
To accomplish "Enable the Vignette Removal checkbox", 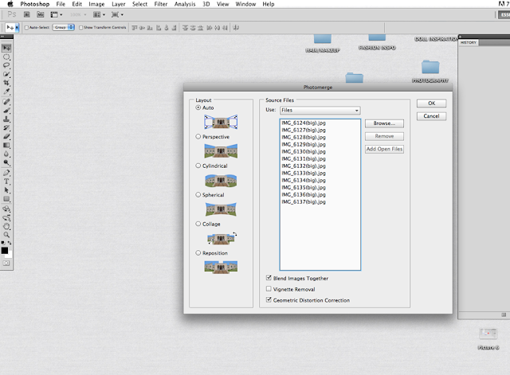I will pyautogui.click(x=269, y=288).
